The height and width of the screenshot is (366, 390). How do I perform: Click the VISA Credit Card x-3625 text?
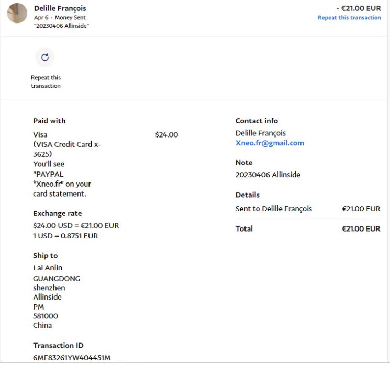tap(66, 149)
